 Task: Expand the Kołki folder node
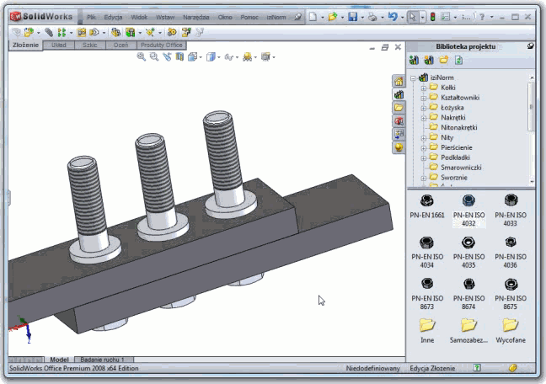click(x=424, y=88)
